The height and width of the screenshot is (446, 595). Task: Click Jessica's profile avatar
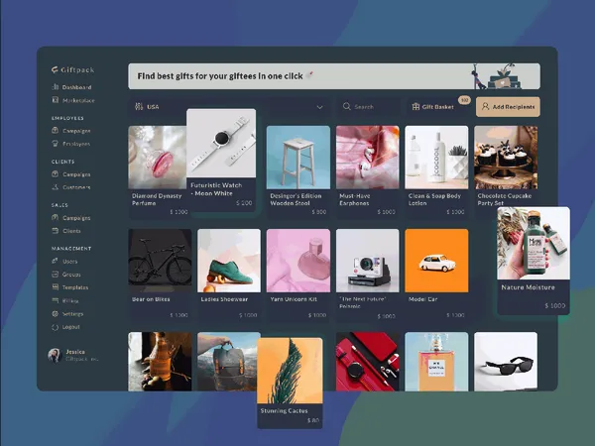pos(55,356)
